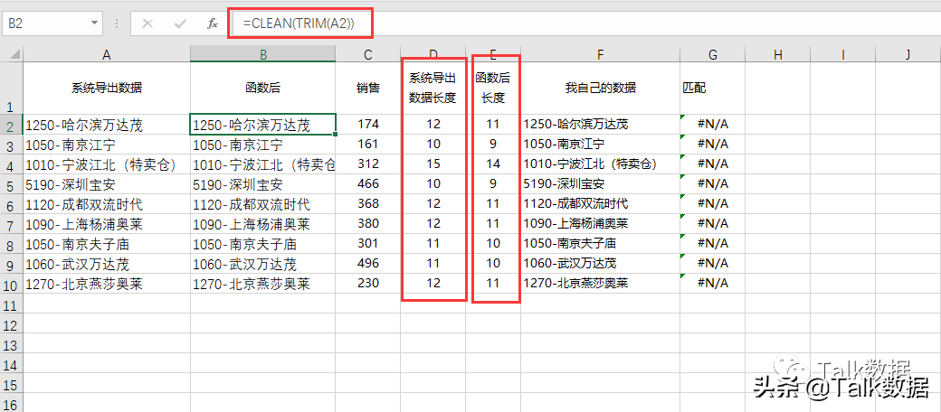The width and height of the screenshot is (941, 412).
Task: Select cell A4 1010-宁波江北（特卖仓）
Action: click(x=106, y=164)
